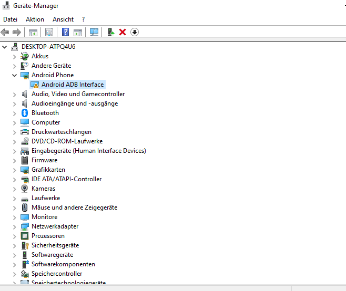This screenshot has height=291, width=346.
Task: Collapse the Android Phone category
Action: [x=14, y=76]
